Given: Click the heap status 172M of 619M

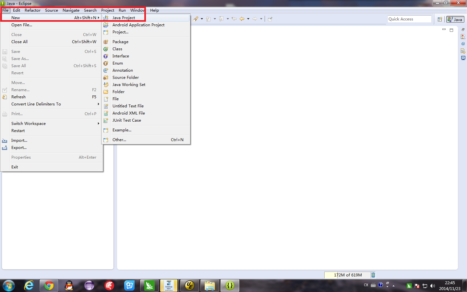Looking at the screenshot, I should (x=348, y=275).
